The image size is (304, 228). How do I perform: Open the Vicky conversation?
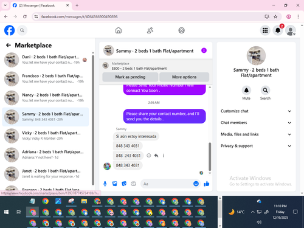click(46, 136)
